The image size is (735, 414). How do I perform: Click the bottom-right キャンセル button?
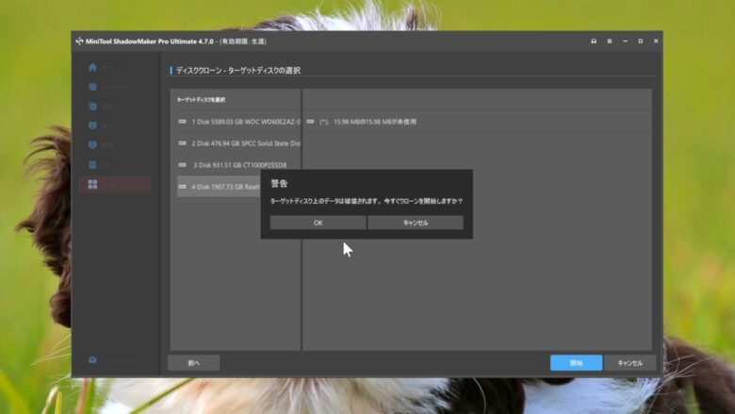coord(629,362)
